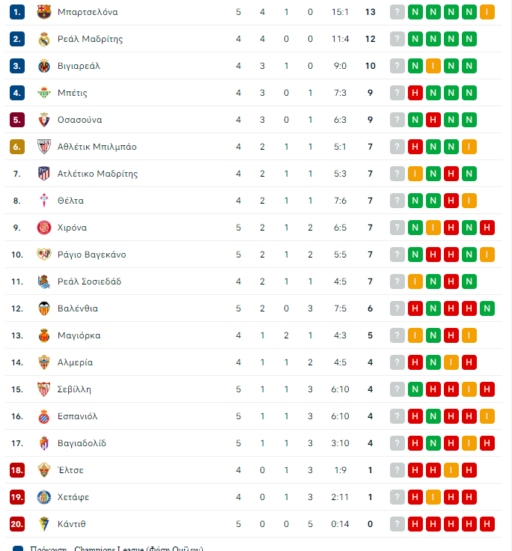
Task: Click the Valencia bat crest icon
Action: (x=44, y=308)
